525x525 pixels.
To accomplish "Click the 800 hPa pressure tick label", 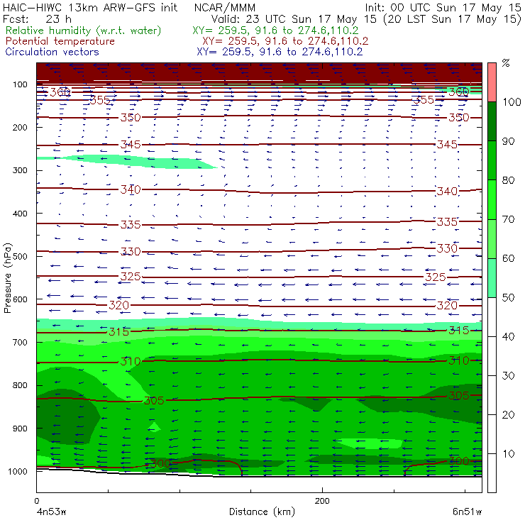I will pos(20,385).
